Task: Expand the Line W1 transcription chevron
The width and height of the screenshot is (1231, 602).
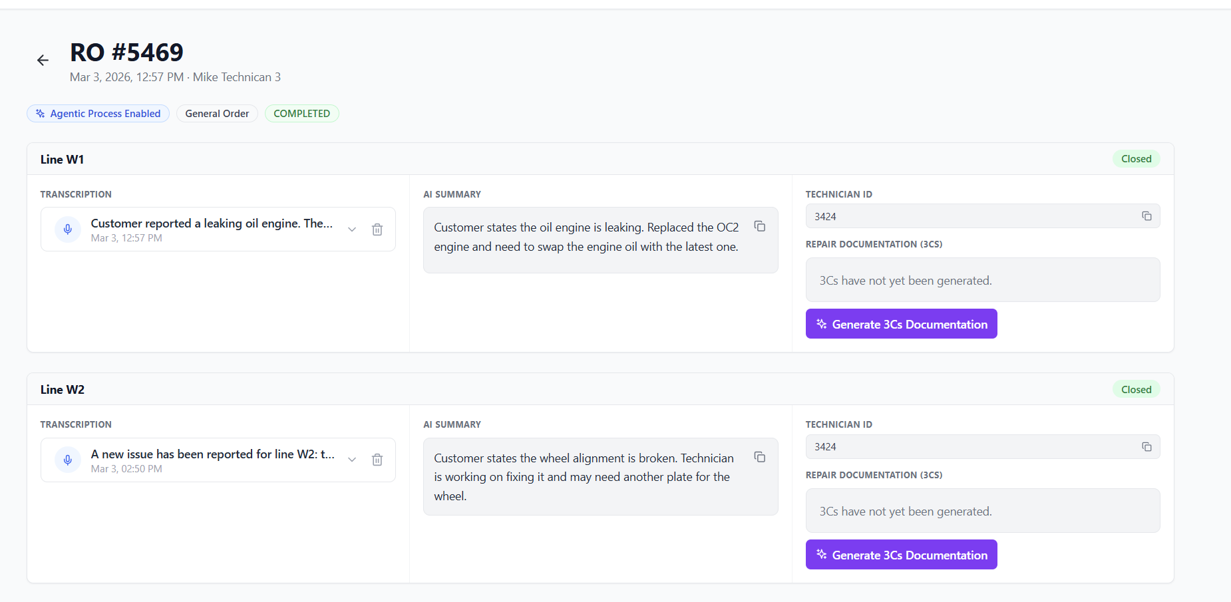Action: (352, 229)
